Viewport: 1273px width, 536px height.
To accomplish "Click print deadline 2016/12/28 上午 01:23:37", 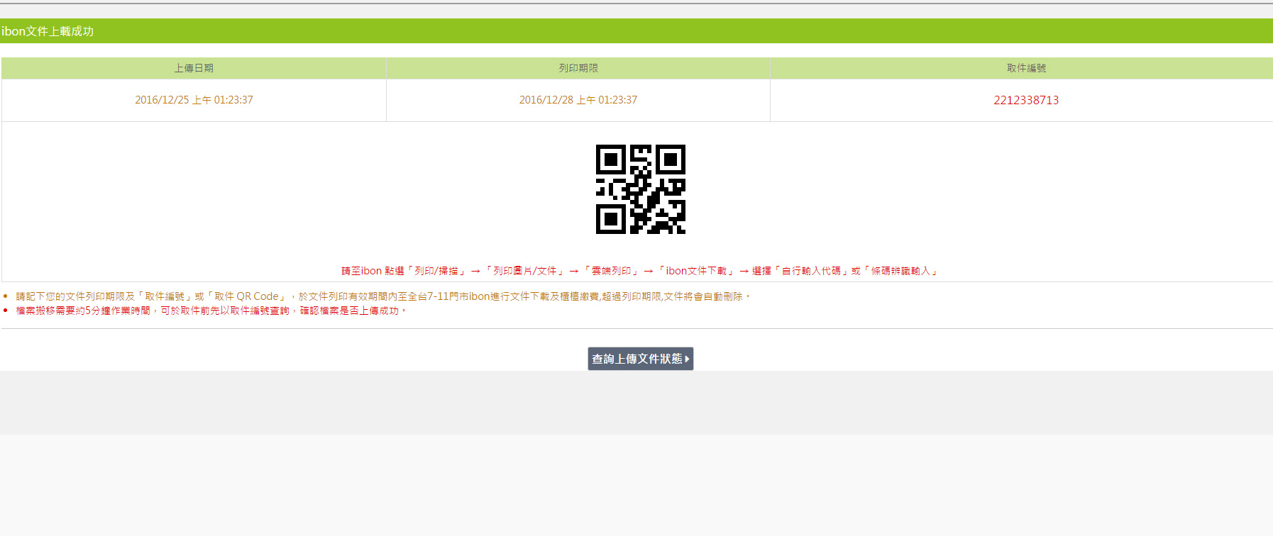I will pos(578,100).
